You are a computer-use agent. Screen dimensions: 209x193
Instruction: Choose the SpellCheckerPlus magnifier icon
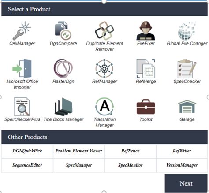pos(22,107)
